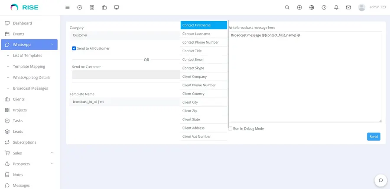390x189 pixels.
Task: Click inside the broadcast message textarea
Action: 305,77
